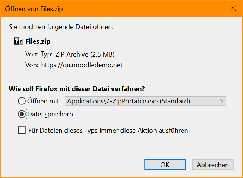Click the bold Files.zip file name
The width and height of the screenshot is (243, 178).
[x=38, y=41]
